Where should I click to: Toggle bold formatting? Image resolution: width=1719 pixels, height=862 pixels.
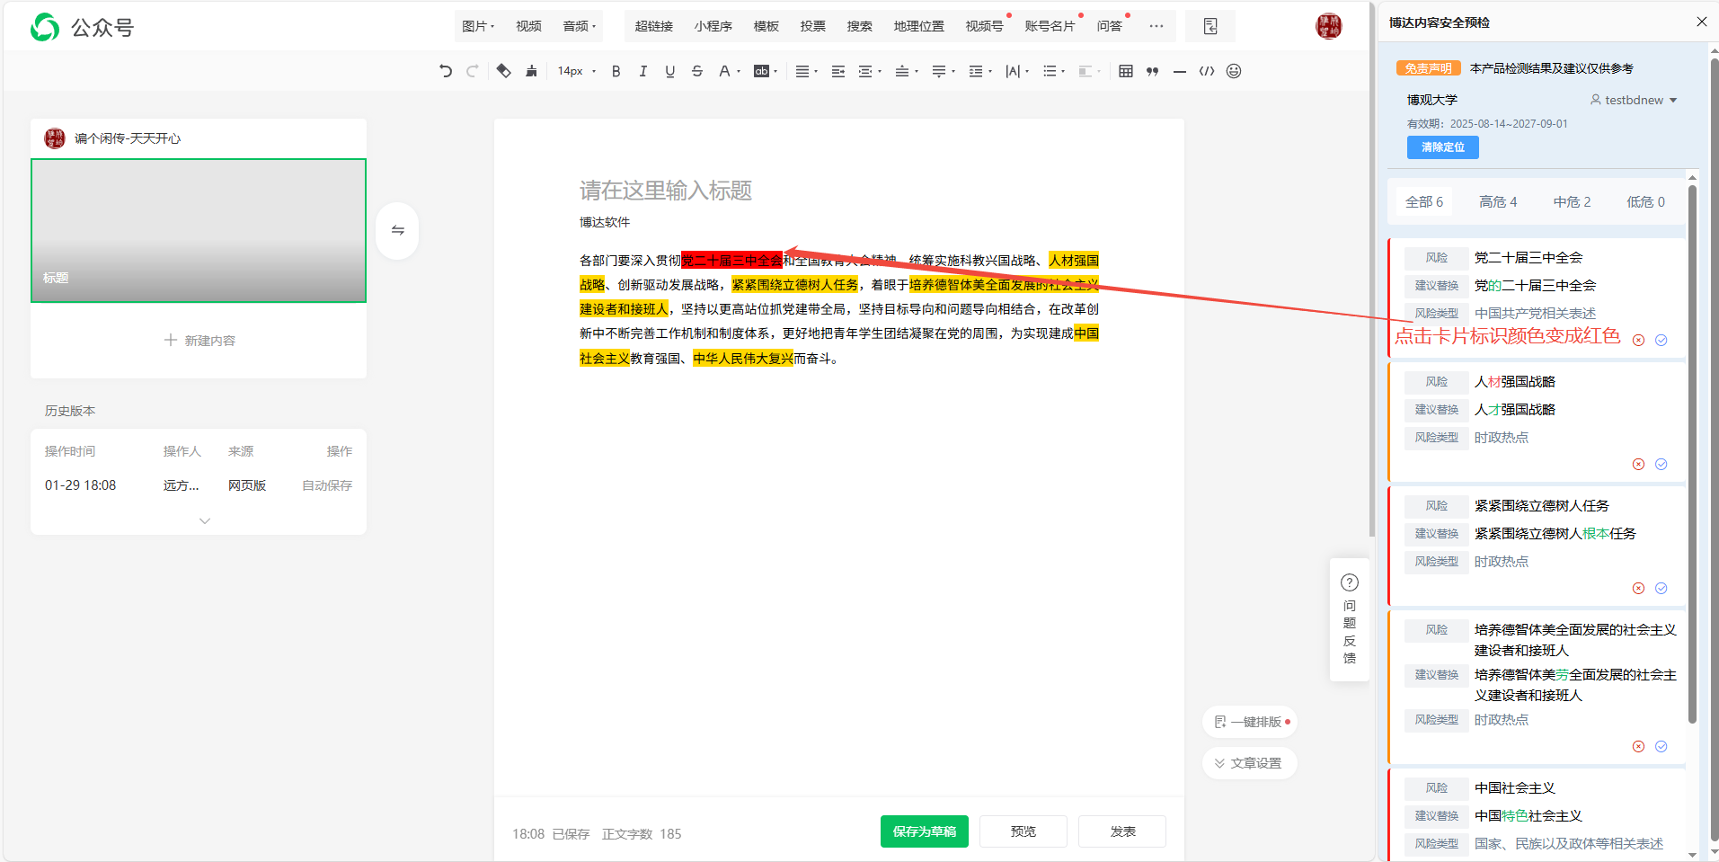point(616,71)
